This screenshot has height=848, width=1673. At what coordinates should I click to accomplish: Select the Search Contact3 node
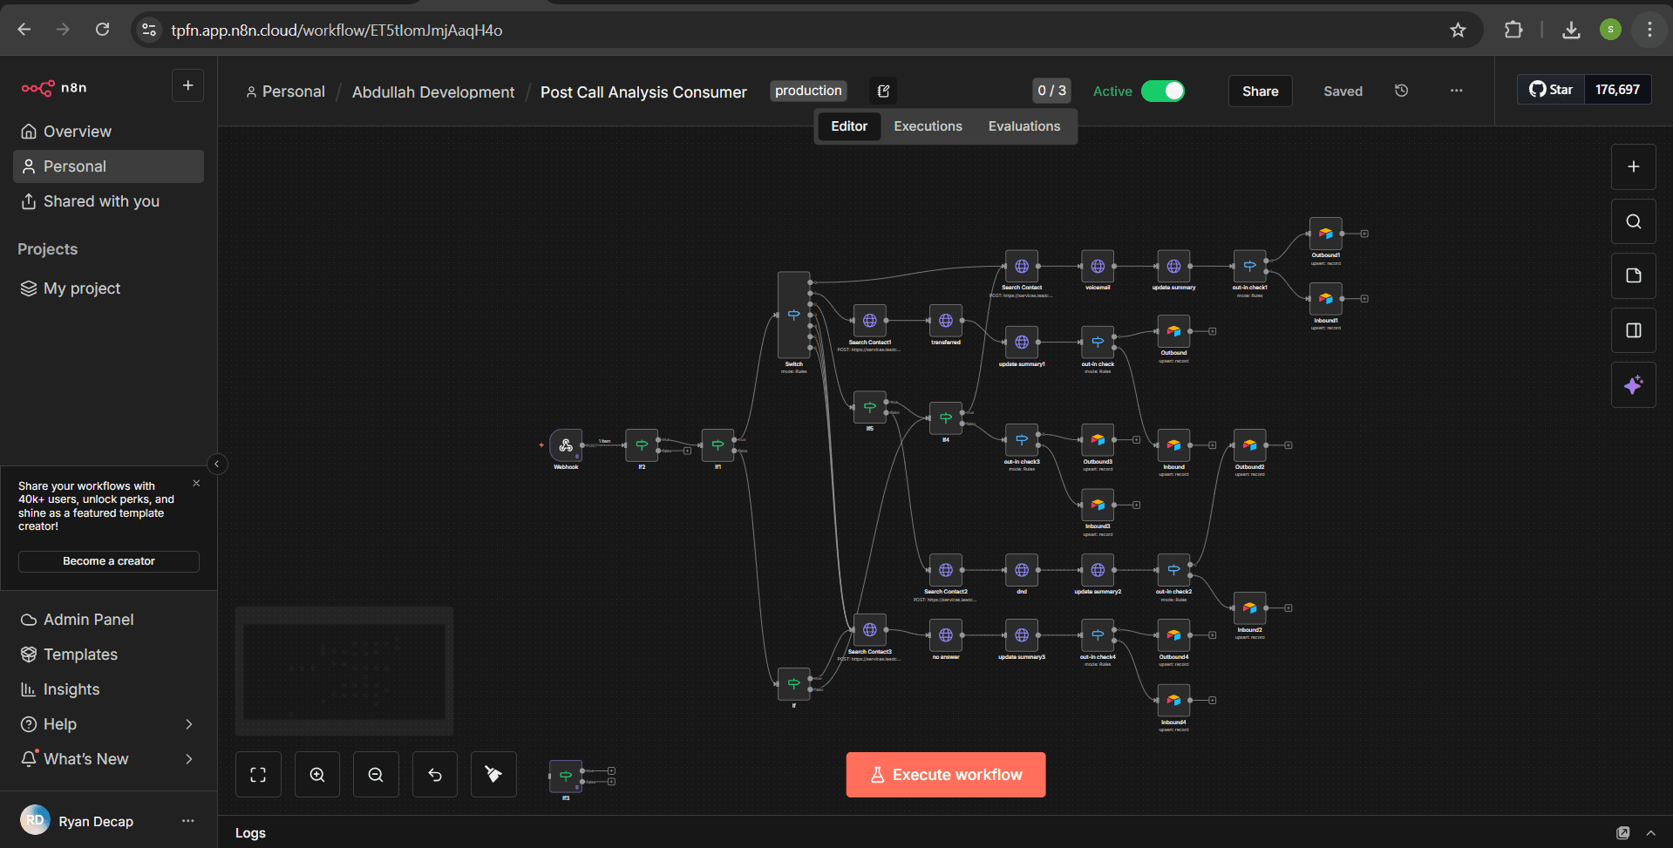[x=870, y=630]
